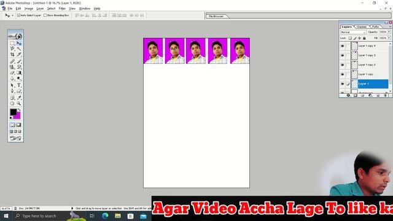Open the Filter menu
Viewport: 393px width, 221px height.
point(62,9)
